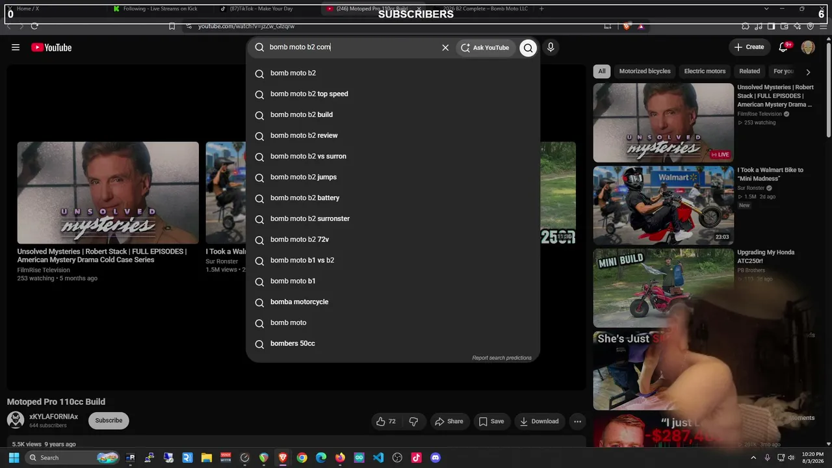Select "Motorized bicycles" filter chip

(645, 71)
